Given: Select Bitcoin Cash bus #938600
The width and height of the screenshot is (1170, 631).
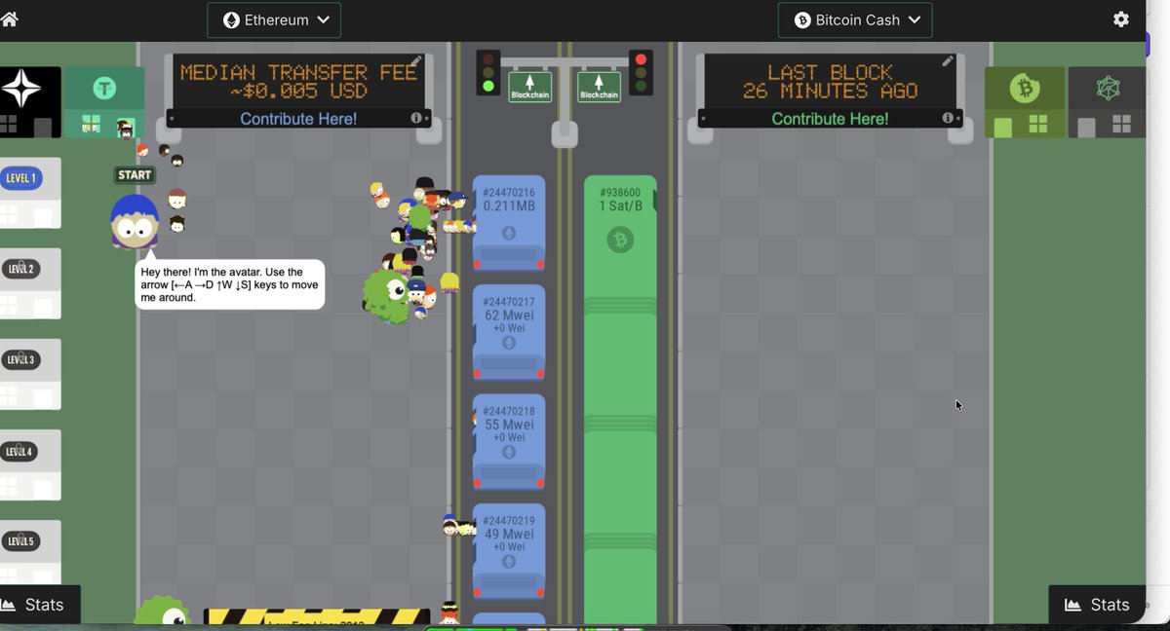Looking at the screenshot, I should (x=620, y=399).
